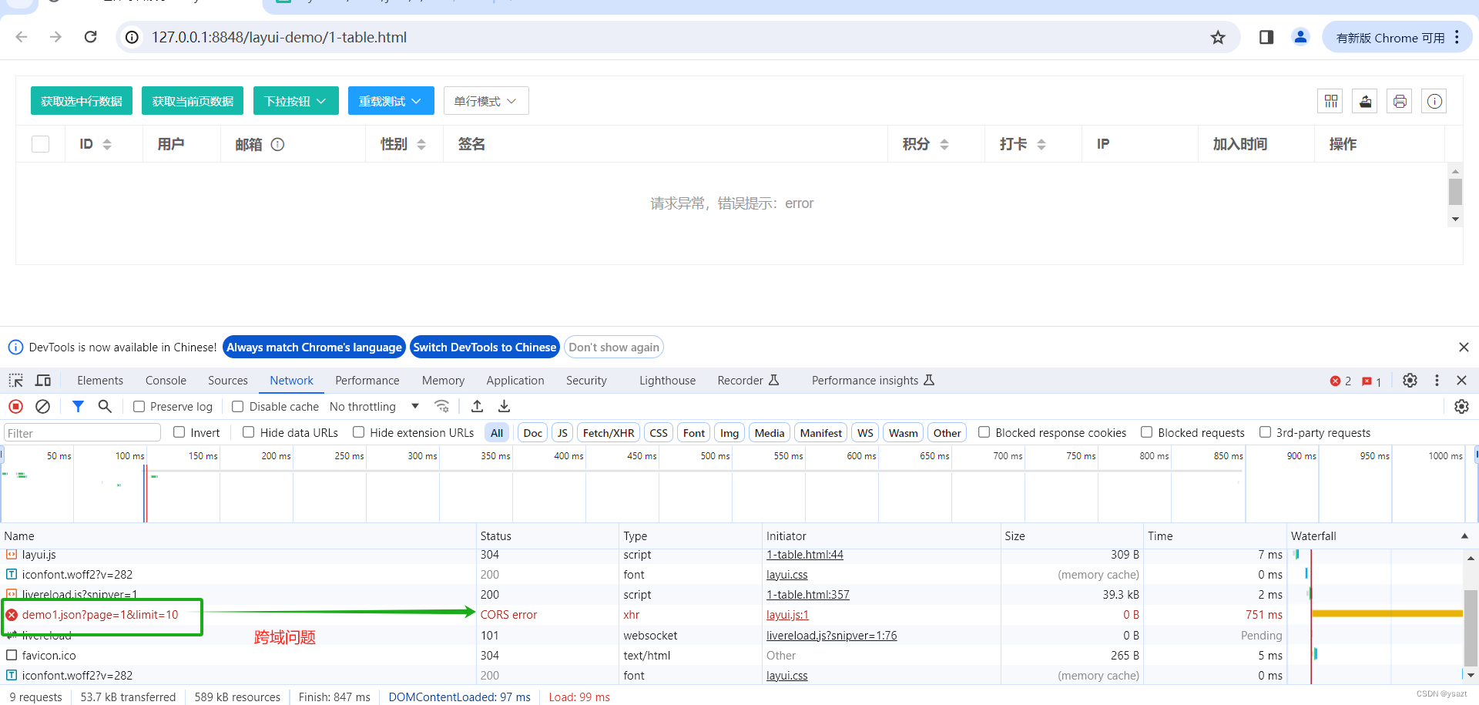Switch to the Sources tab

click(x=228, y=381)
